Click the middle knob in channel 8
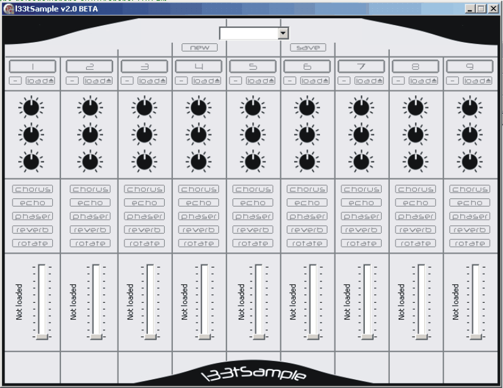503x388 pixels. tap(415, 135)
